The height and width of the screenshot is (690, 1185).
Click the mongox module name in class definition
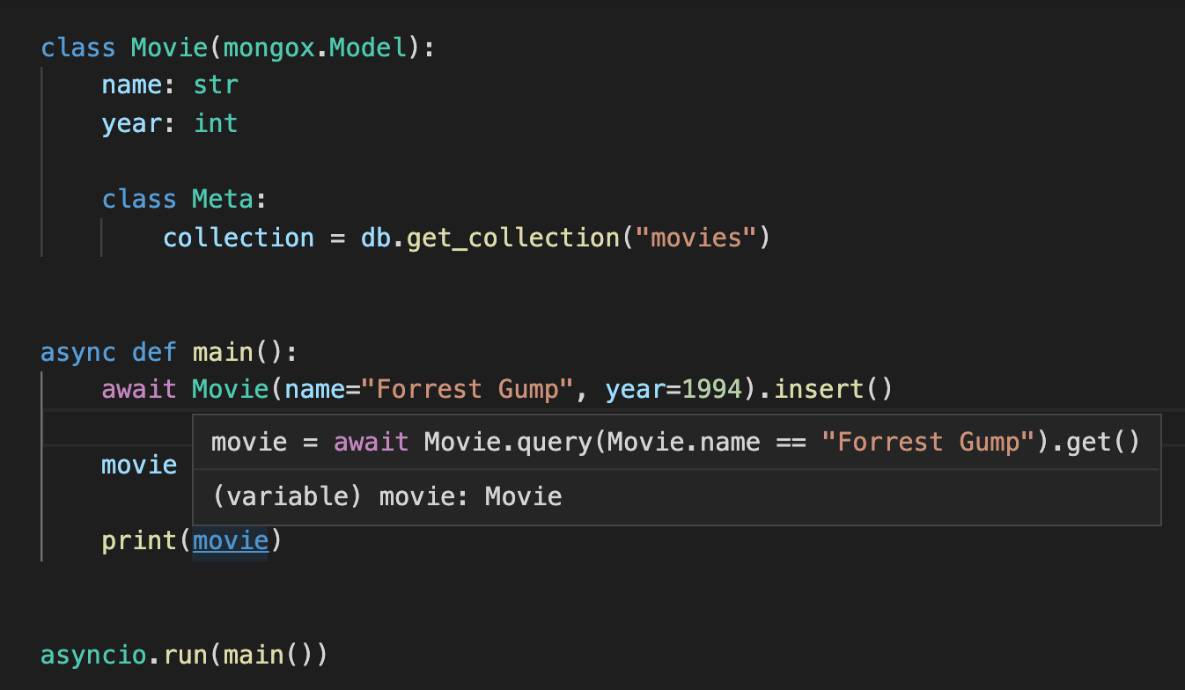[x=269, y=48]
